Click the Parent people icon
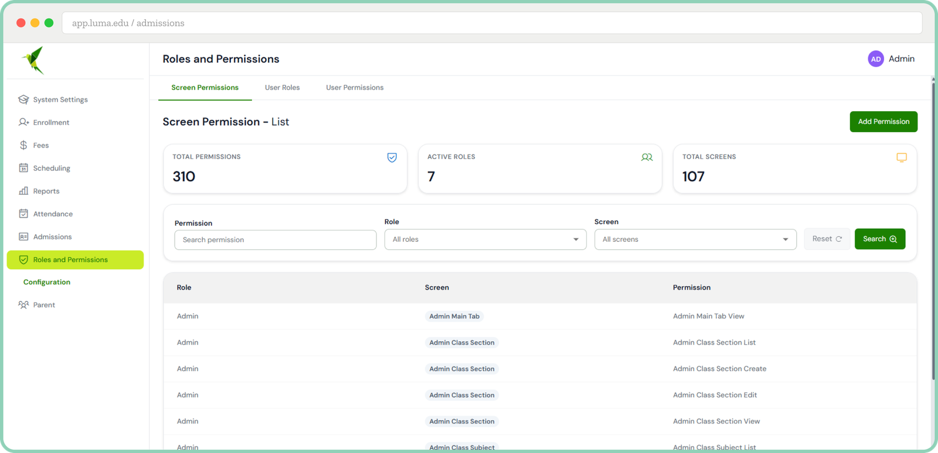 pyautogui.click(x=23, y=305)
